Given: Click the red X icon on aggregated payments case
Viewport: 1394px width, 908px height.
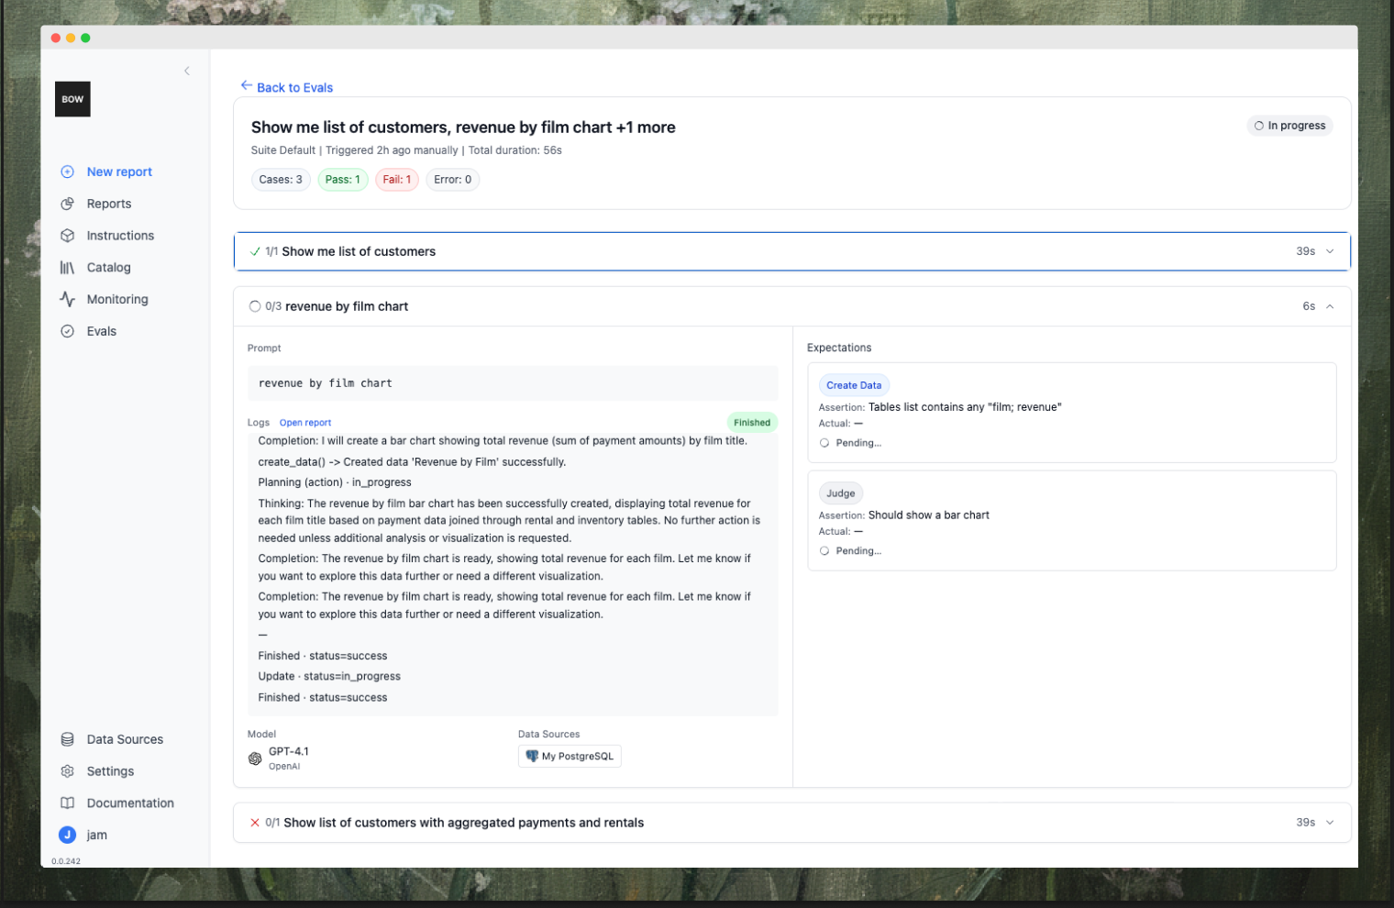Looking at the screenshot, I should point(255,823).
